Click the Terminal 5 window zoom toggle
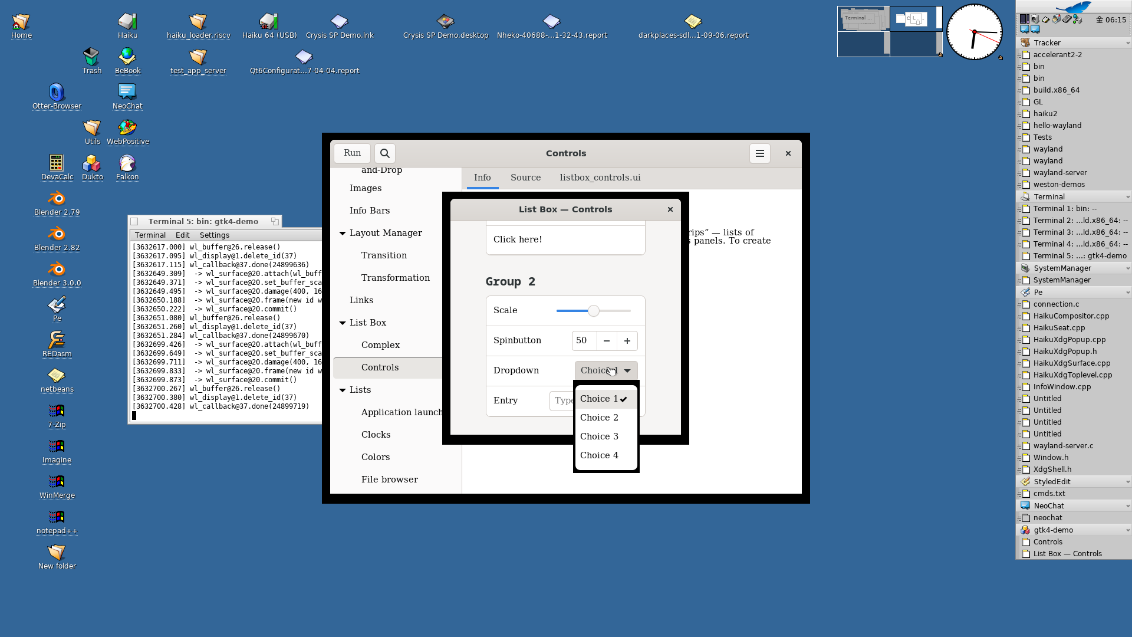This screenshot has width=1132, height=637. (275, 221)
